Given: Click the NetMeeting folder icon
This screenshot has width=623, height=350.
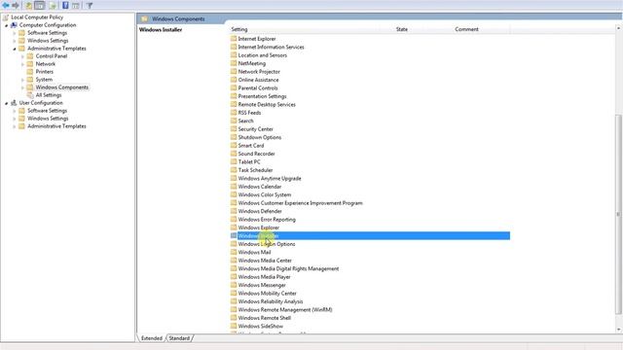Looking at the screenshot, I should pos(234,63).
